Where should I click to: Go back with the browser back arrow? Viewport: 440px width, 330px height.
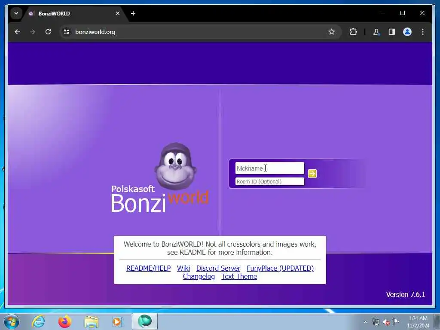[17, 32]
